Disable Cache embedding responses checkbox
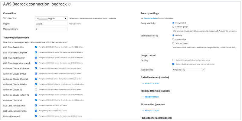242x121 pixels. (173, 64)
